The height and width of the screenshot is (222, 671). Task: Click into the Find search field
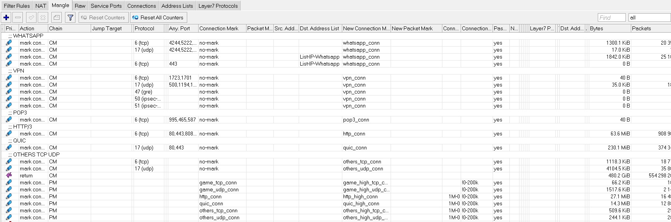(x=611, y=17)
